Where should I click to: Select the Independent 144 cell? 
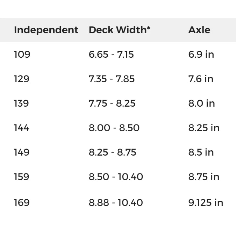click(x=22, y=128)
